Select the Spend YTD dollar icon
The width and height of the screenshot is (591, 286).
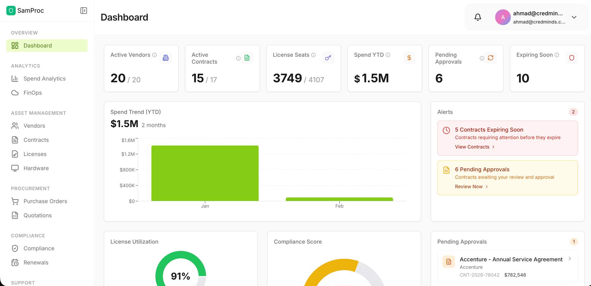409,58
